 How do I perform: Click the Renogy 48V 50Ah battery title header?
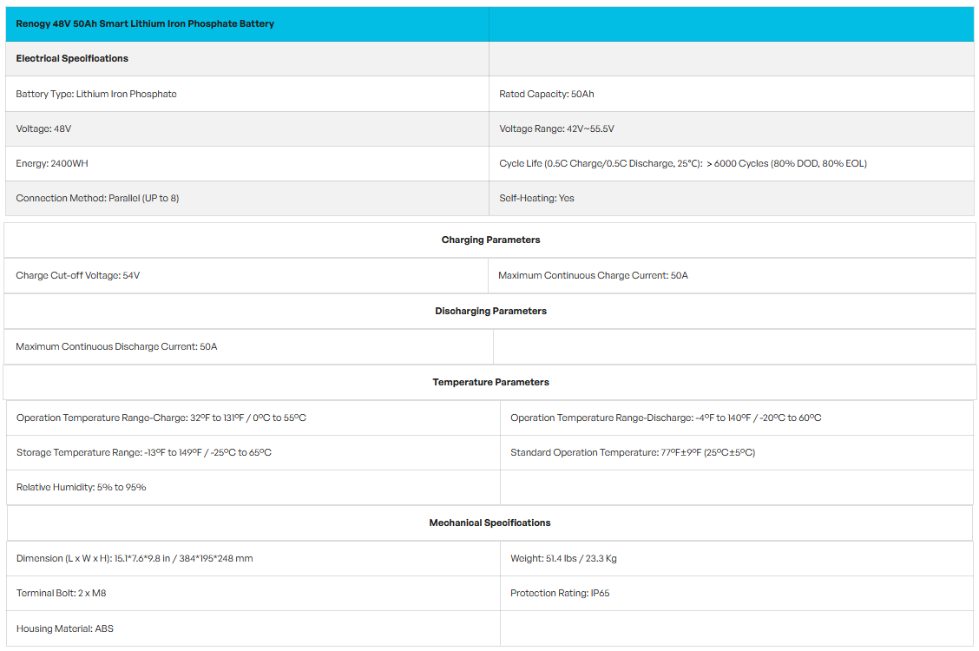145,23
